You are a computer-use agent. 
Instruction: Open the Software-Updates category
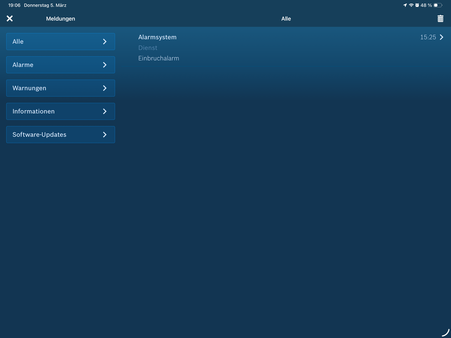click(60, 135)
